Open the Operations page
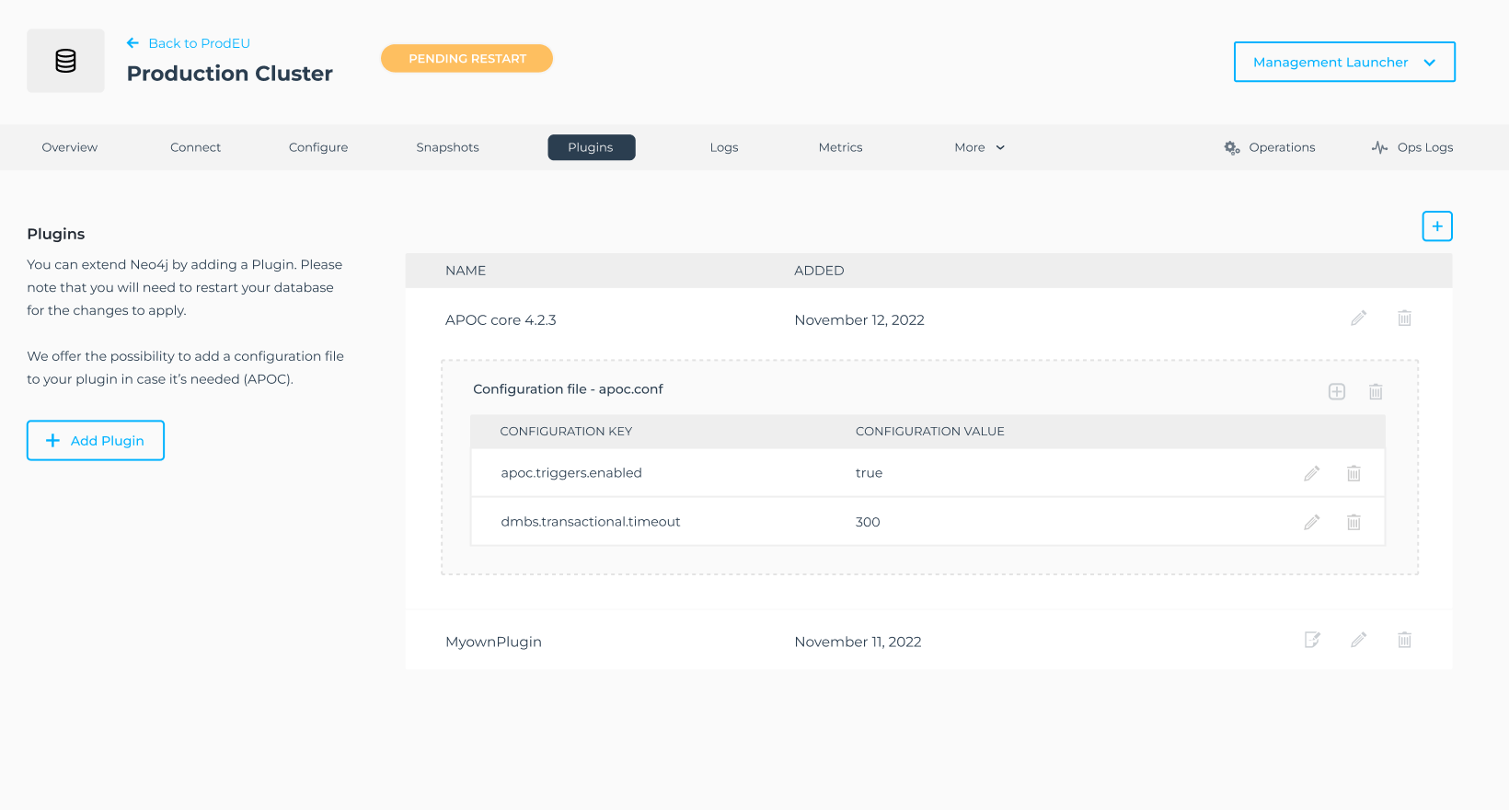This screenshot has height=810, width=1509. coord(1270,147)
